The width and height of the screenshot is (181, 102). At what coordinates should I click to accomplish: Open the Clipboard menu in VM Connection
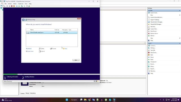21,4
